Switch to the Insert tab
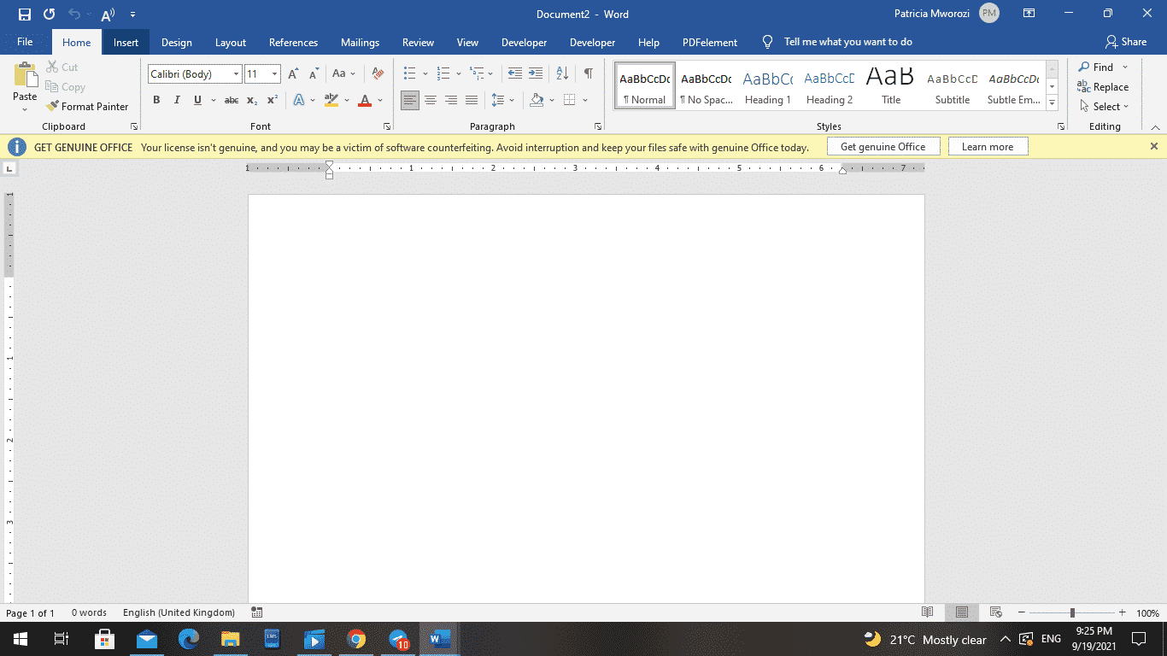Image resolution: width=1167 pixels, height=656 pixels. click(x=126, y=42)
